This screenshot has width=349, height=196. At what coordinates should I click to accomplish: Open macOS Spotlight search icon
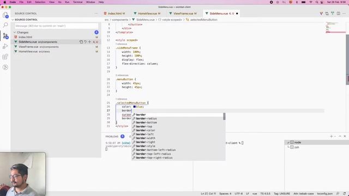[x=317, y=2]
